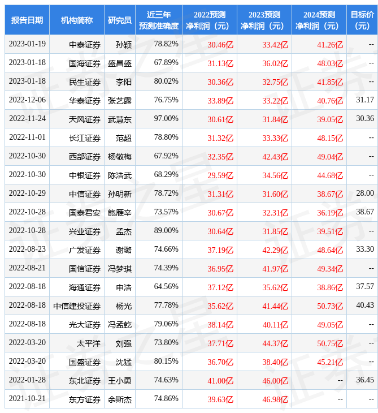
Task: Click accuracy value 89.00%
Action: 166,230
